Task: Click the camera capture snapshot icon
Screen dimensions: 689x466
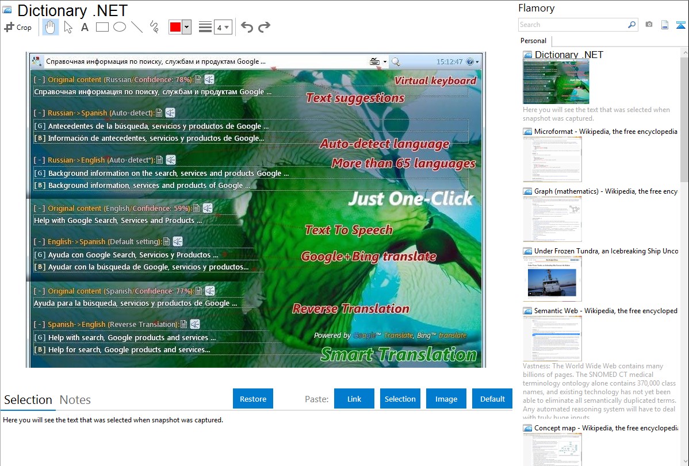Action: [649, 25]
